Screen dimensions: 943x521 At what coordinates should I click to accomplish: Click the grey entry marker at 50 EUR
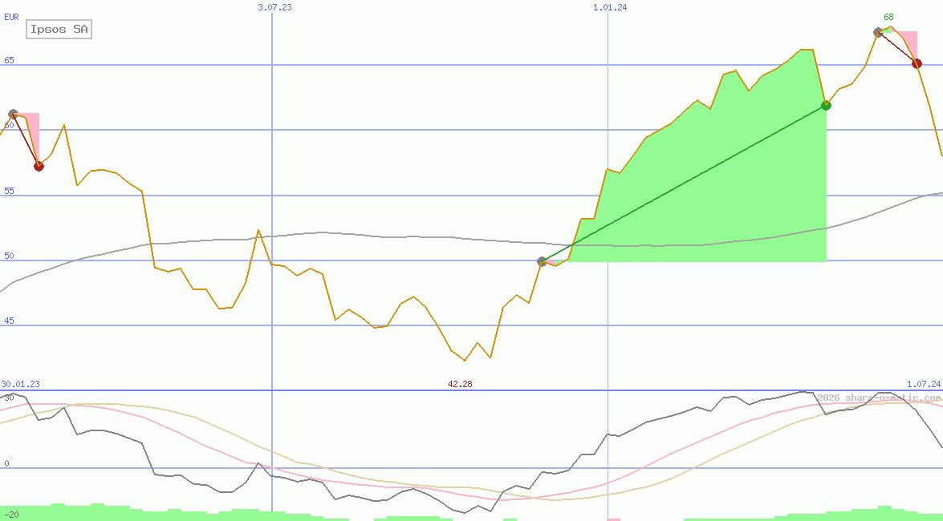[x=542, y=261]
